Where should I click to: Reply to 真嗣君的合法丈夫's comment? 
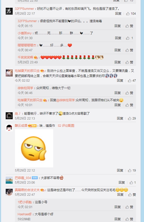tap(120, 195)
